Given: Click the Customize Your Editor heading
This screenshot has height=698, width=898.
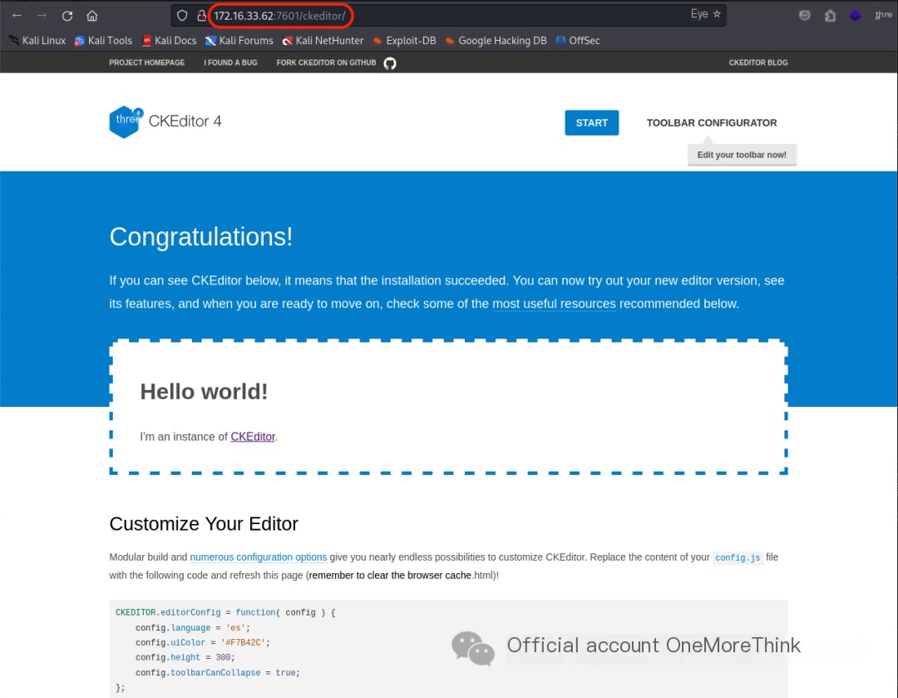Looking at the screenshot, I should 204,524.
